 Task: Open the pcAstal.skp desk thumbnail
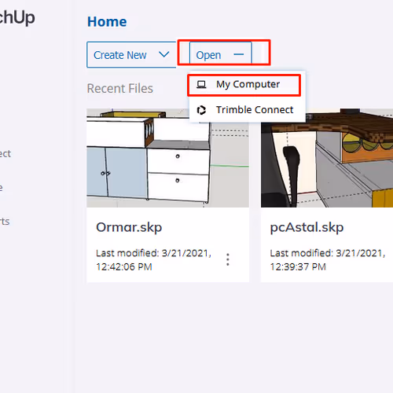click(x=327, y=158)
